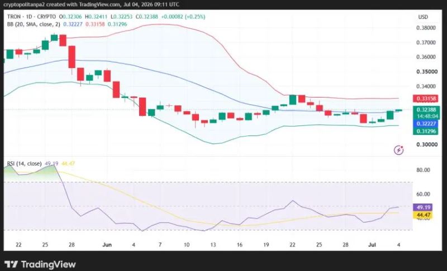The image size is (447, 271).
Task: Click the cryptopolitanpa2 attribution text at top
Action: [x=91, y=4]
